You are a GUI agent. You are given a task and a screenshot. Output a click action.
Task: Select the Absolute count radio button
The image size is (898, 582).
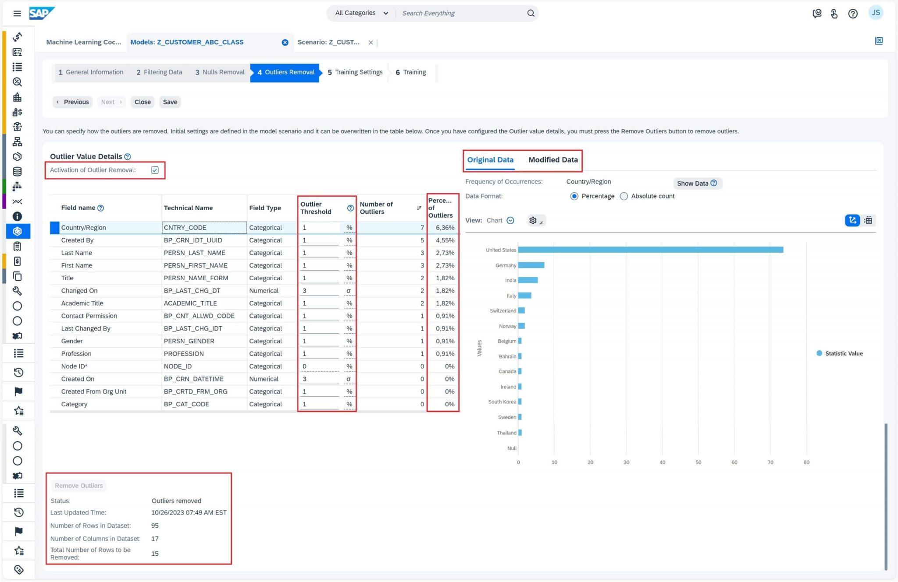624,196
